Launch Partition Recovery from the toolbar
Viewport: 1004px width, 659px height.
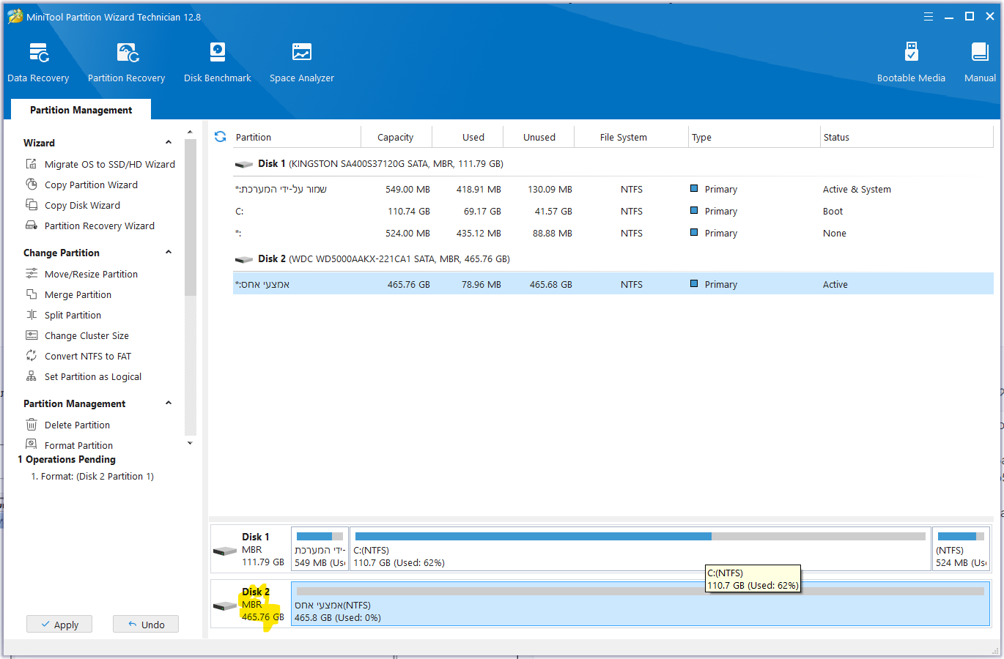126,62
